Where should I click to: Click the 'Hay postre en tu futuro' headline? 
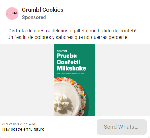click(23, 129)
